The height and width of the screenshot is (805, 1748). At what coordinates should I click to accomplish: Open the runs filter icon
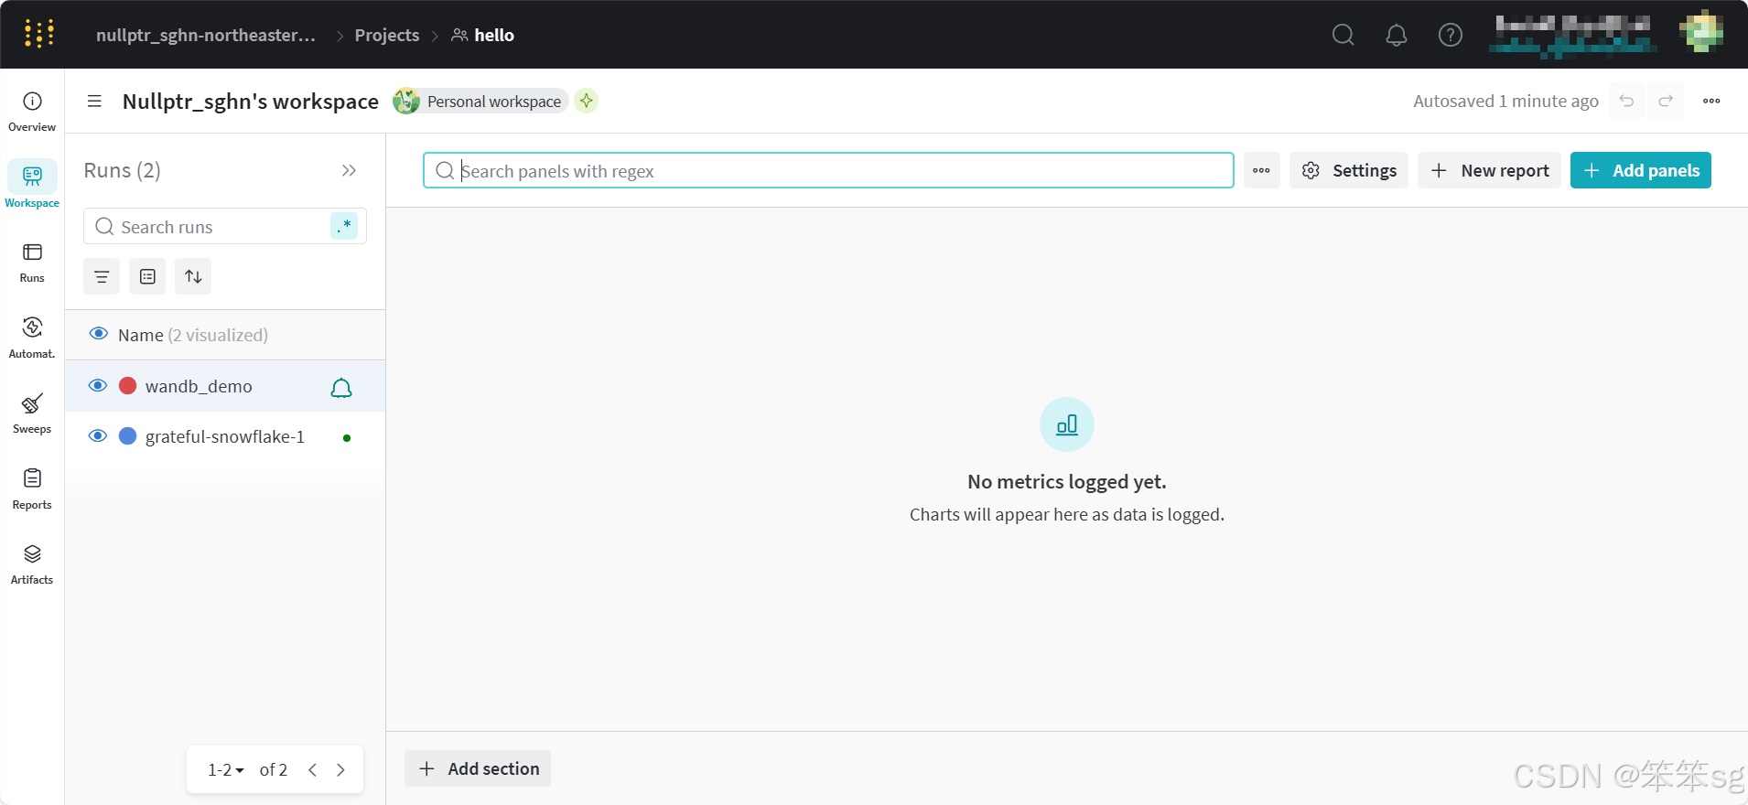tap(102, 276)
